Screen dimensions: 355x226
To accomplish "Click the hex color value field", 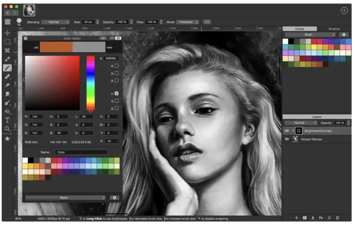I will pyautogui.click(x=110, y=59).
